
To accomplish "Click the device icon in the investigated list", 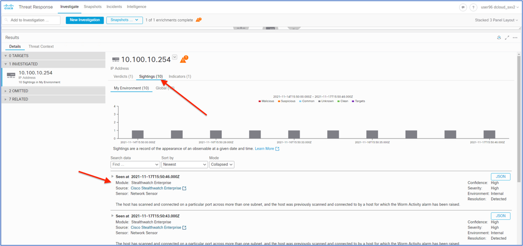I will pos(11,75).
